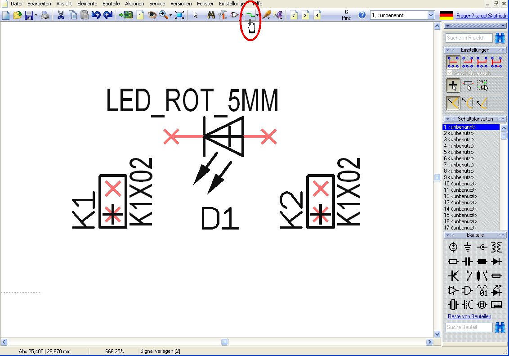Click the scissors cut icon
This screenshot has height=356, width=509.
61,15
